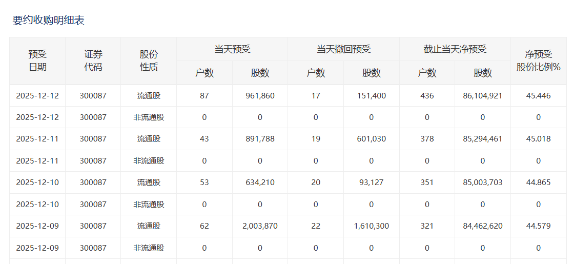Click withdrawn household count 17 cell
This screenshot has height=264, width=574.
coord(316,96)
